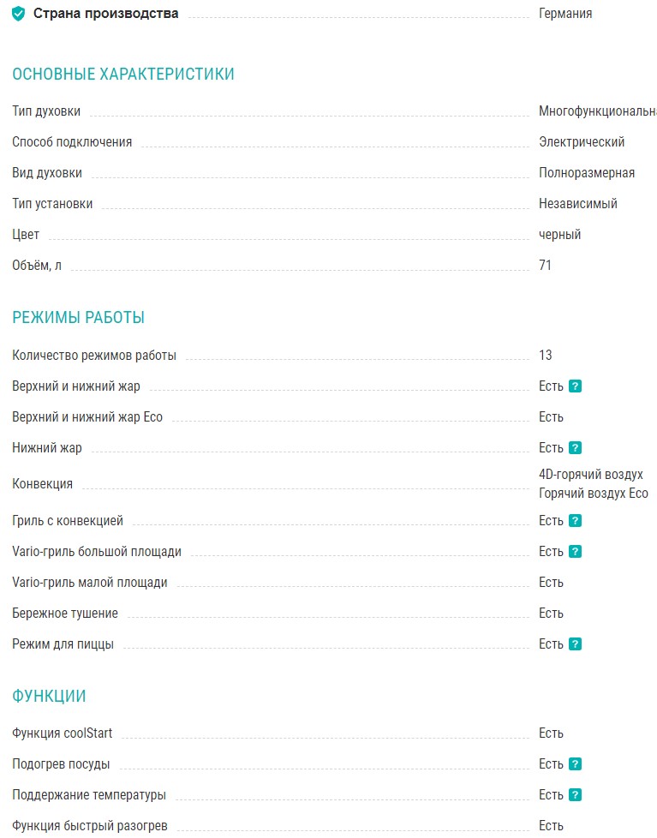The height and width of the screenshot is (838, 657).
Task: Click the Страна производства label
Action: (x=106, y=14)
